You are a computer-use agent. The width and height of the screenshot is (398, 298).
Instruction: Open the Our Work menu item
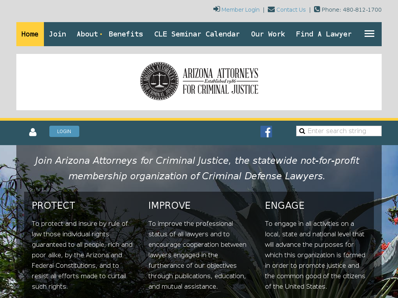tap(268, 34)
